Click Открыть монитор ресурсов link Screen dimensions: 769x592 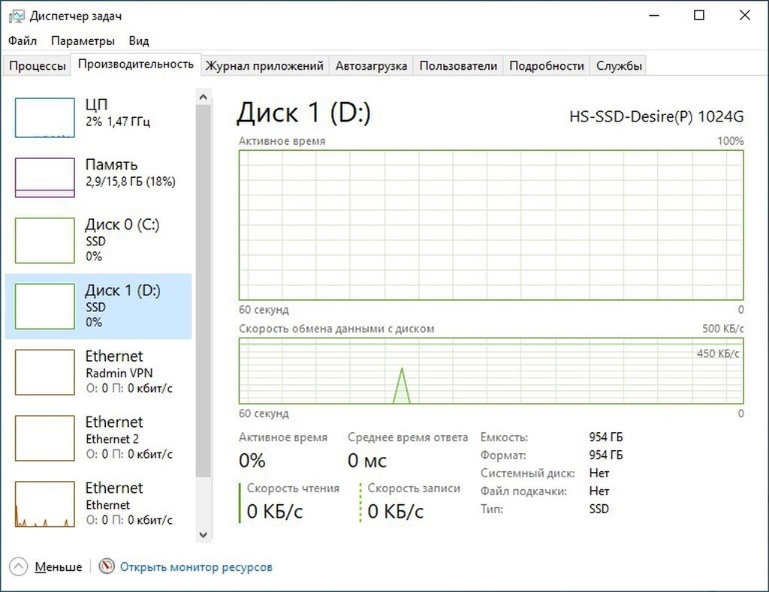click(x=196, y=567)
